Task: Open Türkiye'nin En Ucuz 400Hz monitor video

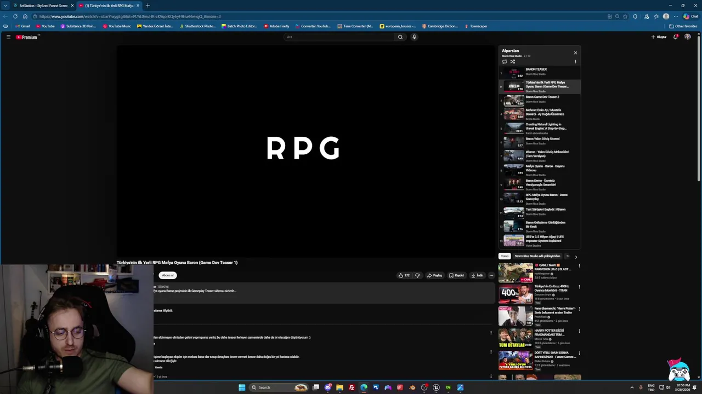Action: [x=516, y=294]
